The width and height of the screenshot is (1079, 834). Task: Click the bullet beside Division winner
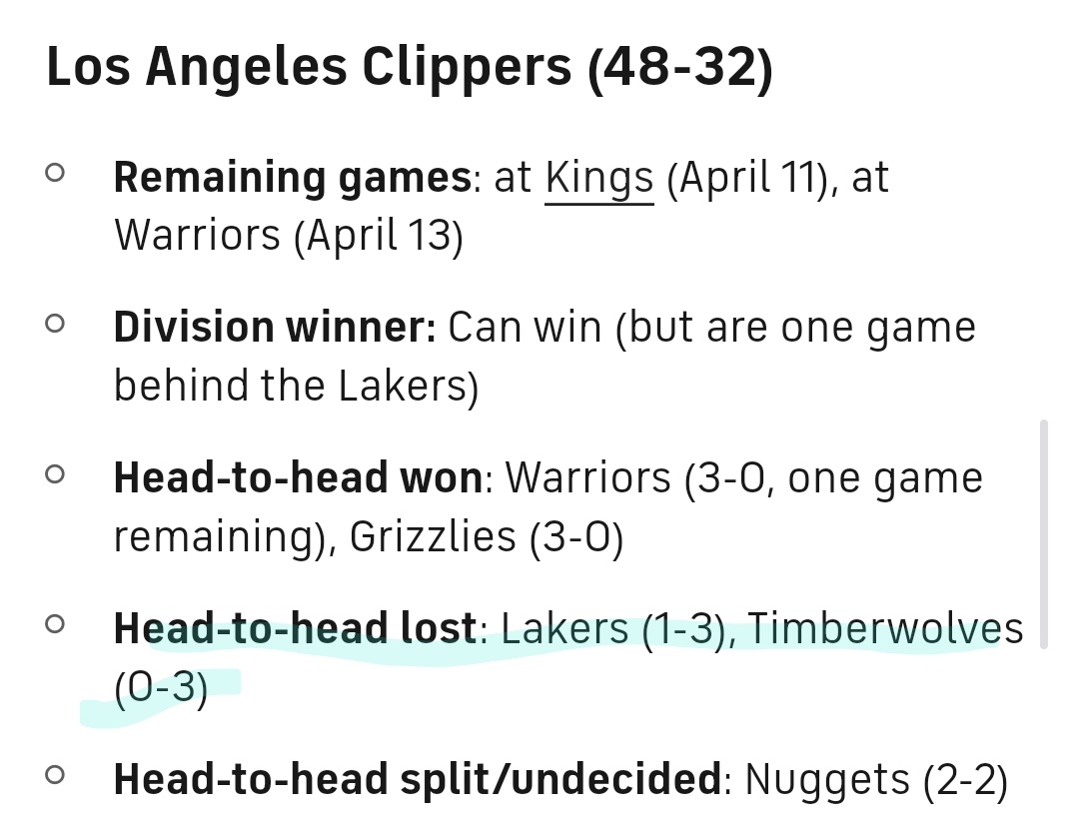coord(56,323)
